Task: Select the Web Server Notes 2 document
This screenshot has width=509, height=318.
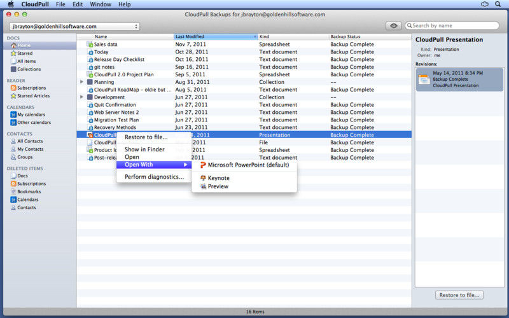Action: tap(244, 113)
